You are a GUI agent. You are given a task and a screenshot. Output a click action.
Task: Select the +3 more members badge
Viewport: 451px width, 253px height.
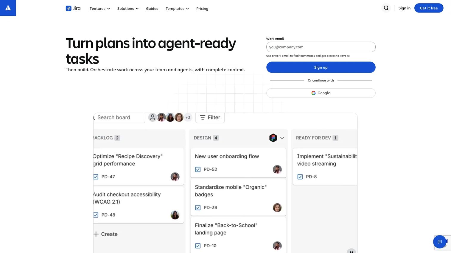tap(188, 117)
